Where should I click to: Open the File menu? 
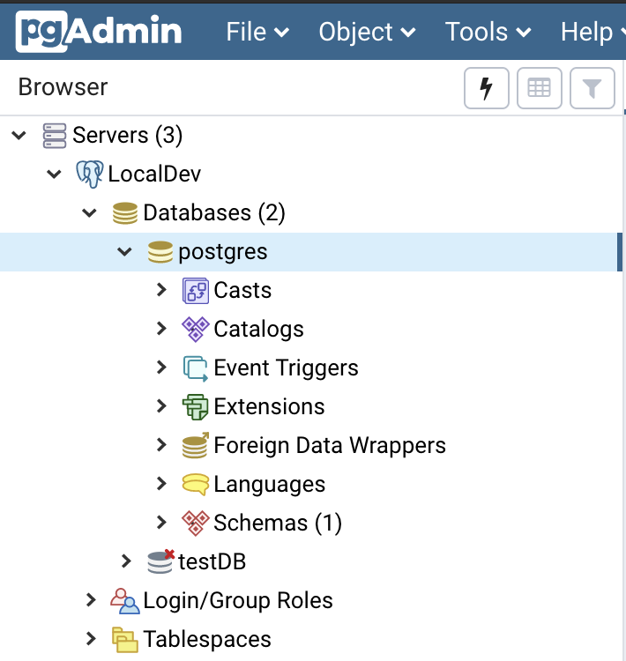tap(257, 32)
